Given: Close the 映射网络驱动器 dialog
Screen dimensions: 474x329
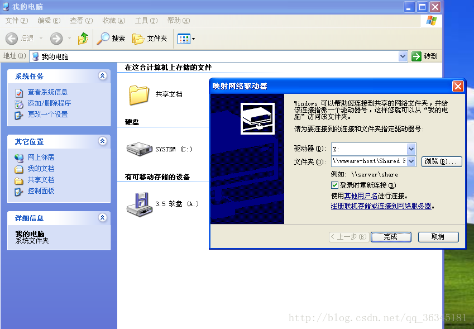Looking at the screenshot, I should click(458, 87).
